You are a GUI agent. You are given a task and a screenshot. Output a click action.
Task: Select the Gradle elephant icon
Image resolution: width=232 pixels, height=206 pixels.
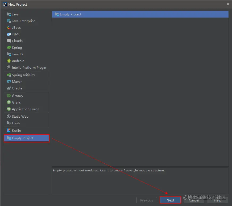tap(9, 88)
